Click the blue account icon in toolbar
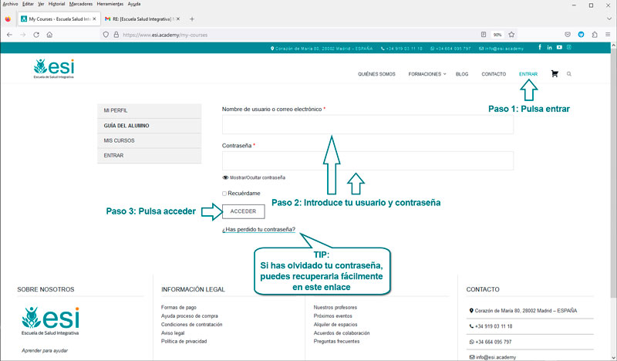Viewport: 617px width, 361px height. pyautogui.click(x=582, y=35)
